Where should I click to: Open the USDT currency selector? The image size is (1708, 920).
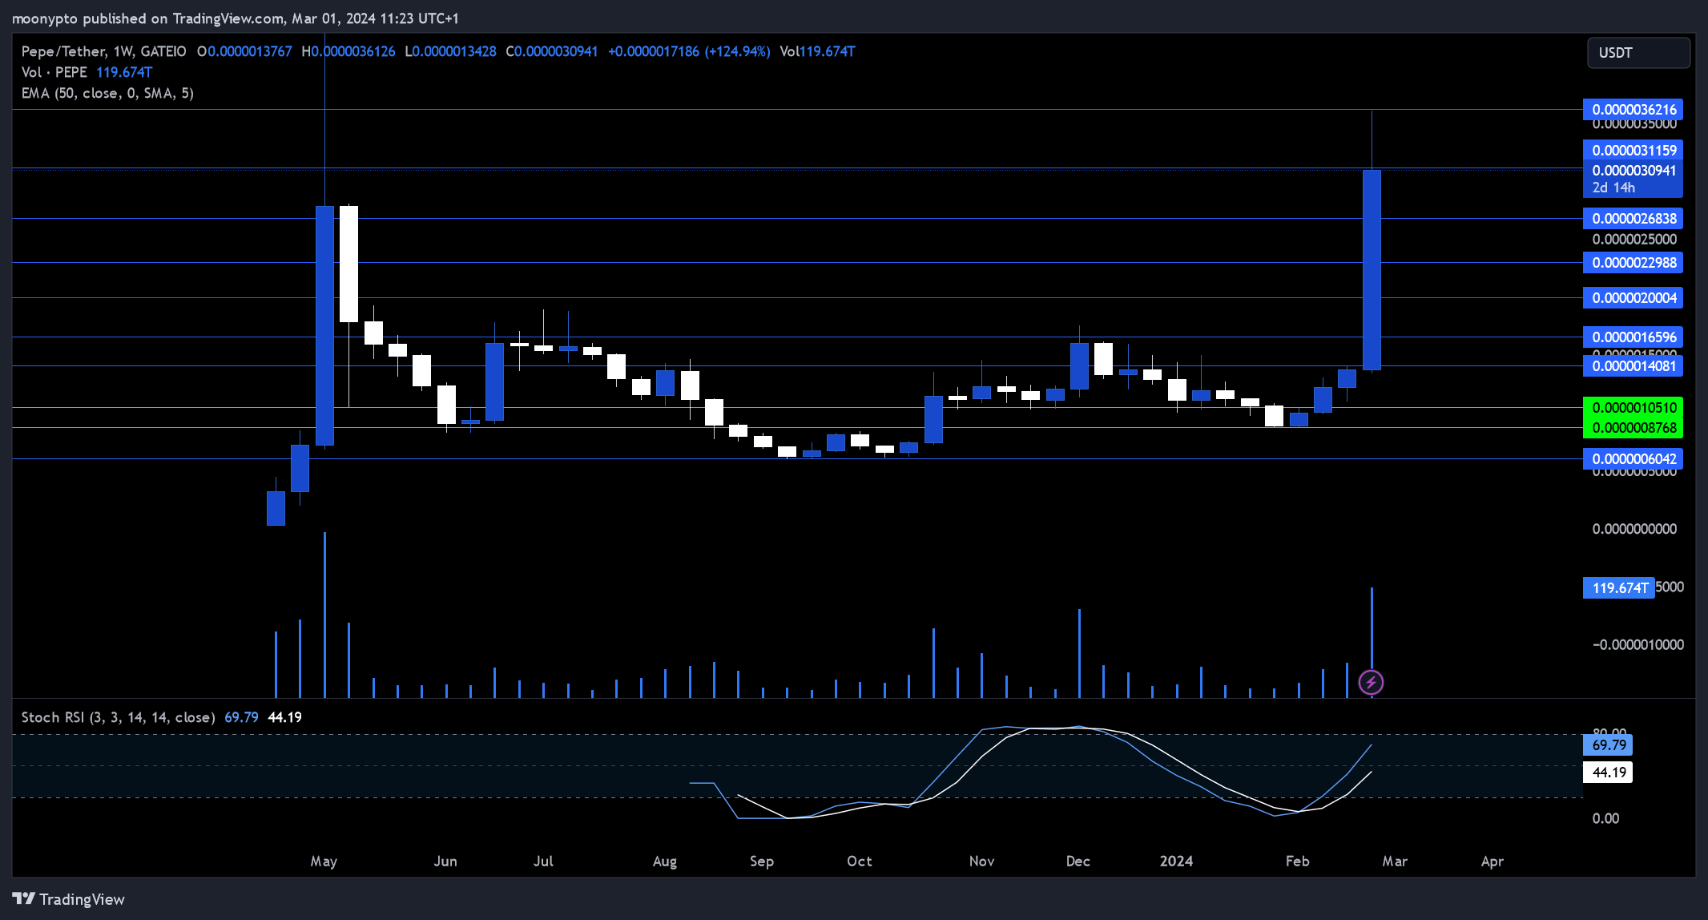click(x=1638, y=53)
